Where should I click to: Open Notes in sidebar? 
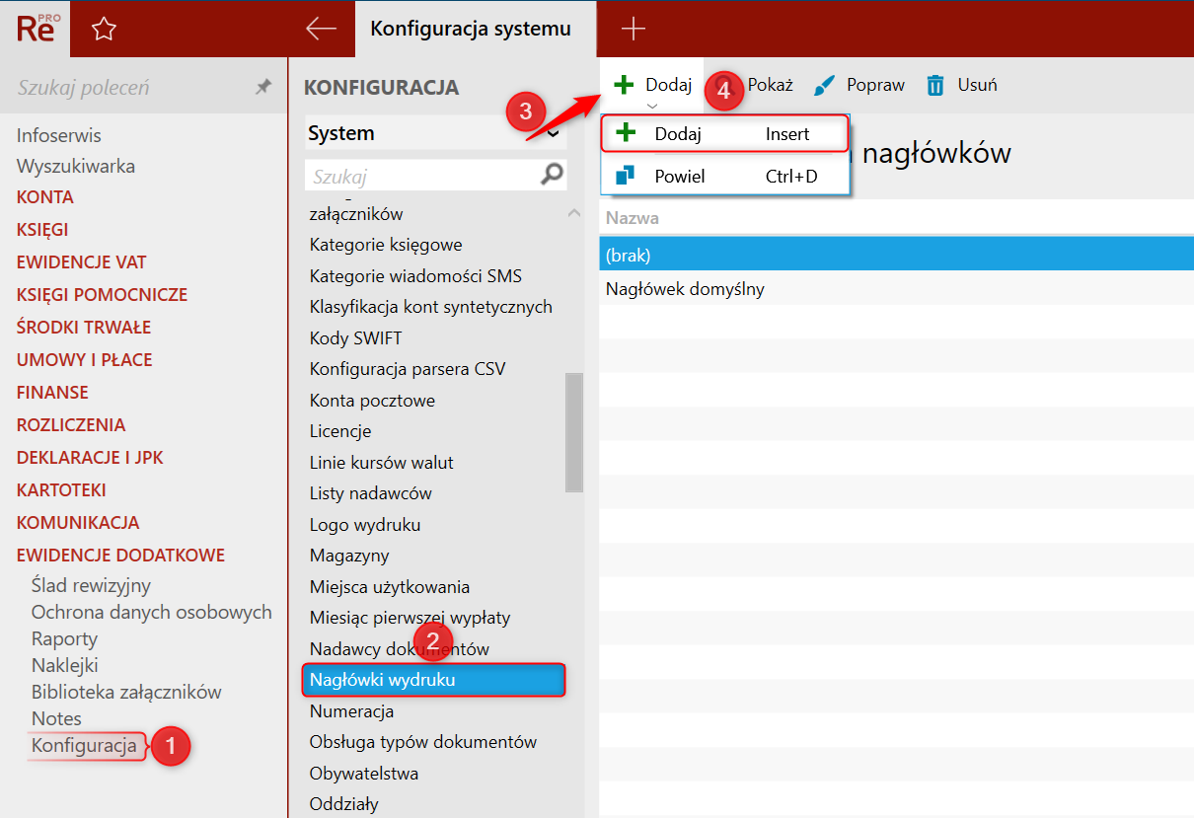tap(56, 718)
